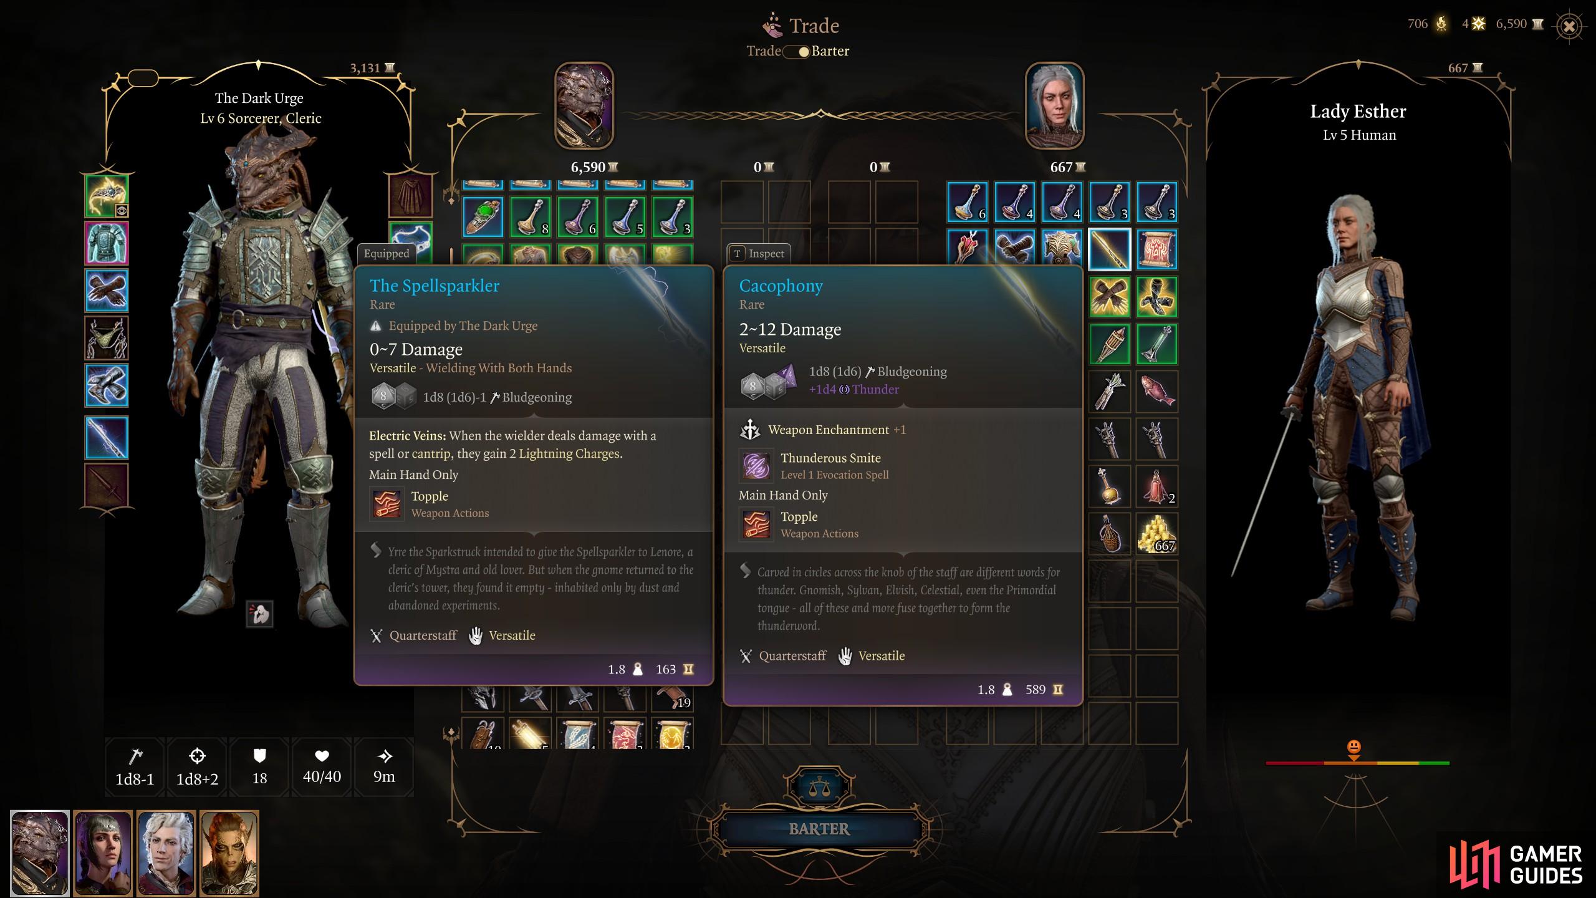Select the gold coin pile with 667
1596x898 pixels.
(x=1157, y=534)
